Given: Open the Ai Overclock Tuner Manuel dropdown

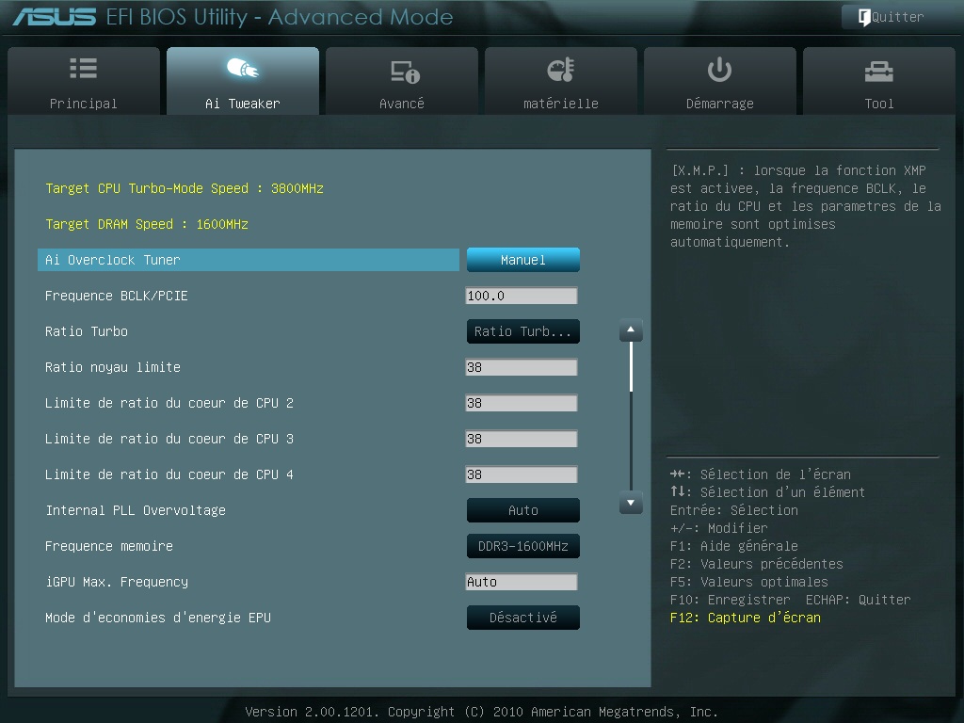Looking at the screenshot, I should 522,260.
